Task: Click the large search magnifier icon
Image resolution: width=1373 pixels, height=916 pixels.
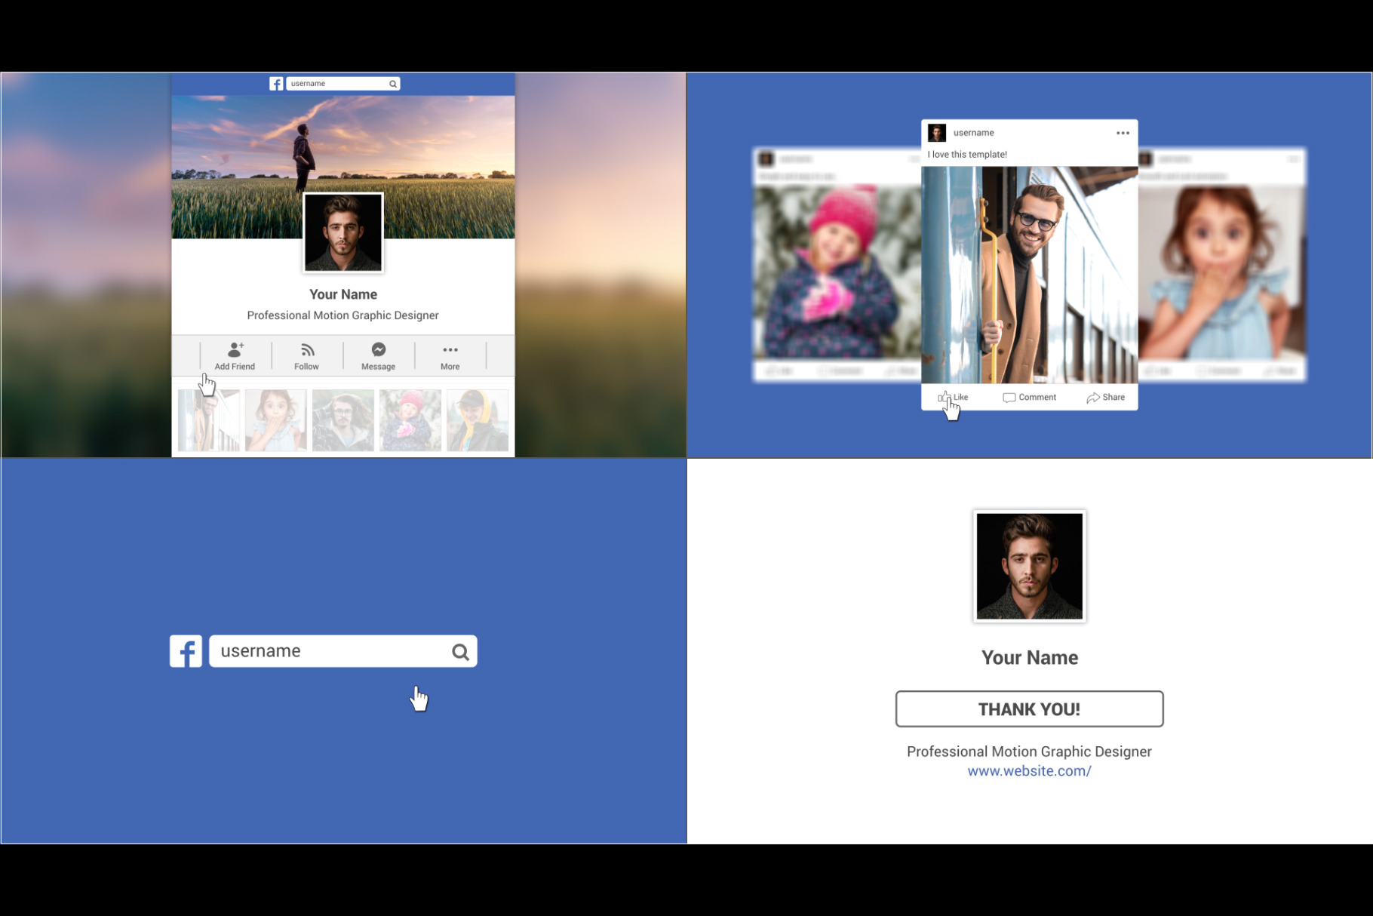Action: click(x=460, y=652)
